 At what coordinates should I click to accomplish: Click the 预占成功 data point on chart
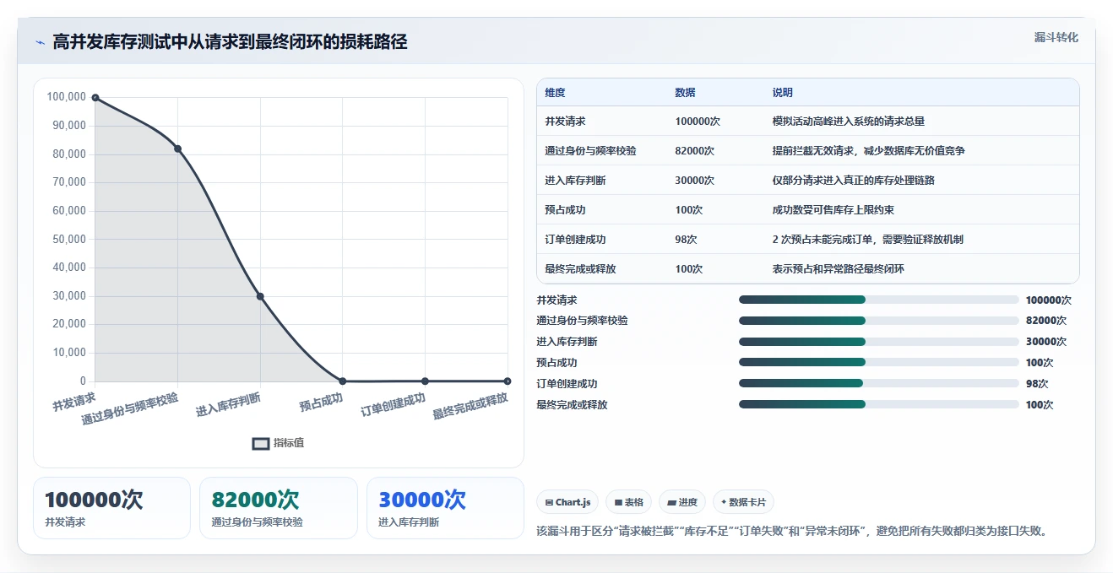click(x=342, y=381)
